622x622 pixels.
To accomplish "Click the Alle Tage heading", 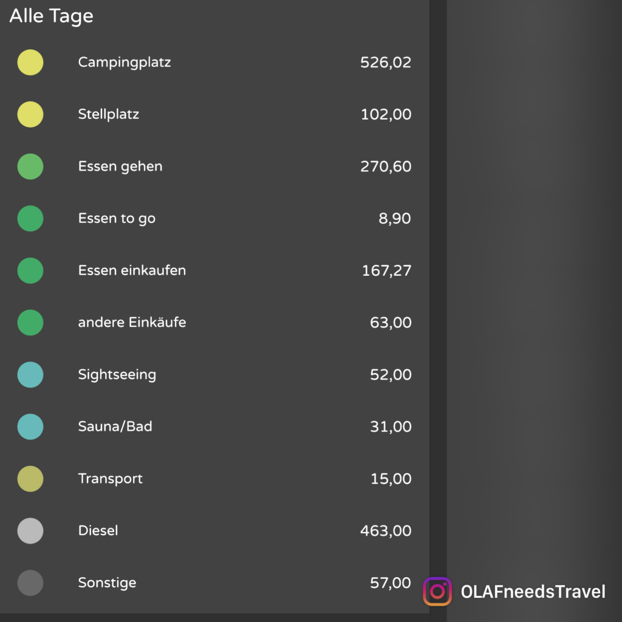I will click(x=52, y=16).
